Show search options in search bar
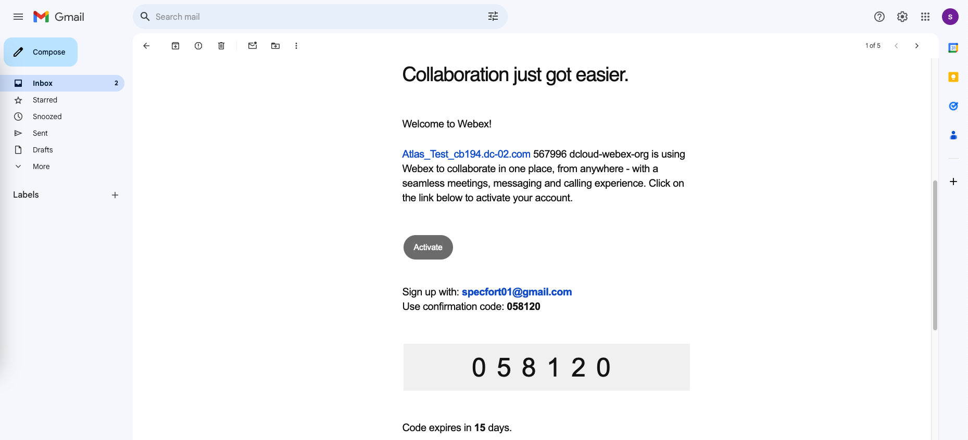The image size is (968, 440). (493, 17)
